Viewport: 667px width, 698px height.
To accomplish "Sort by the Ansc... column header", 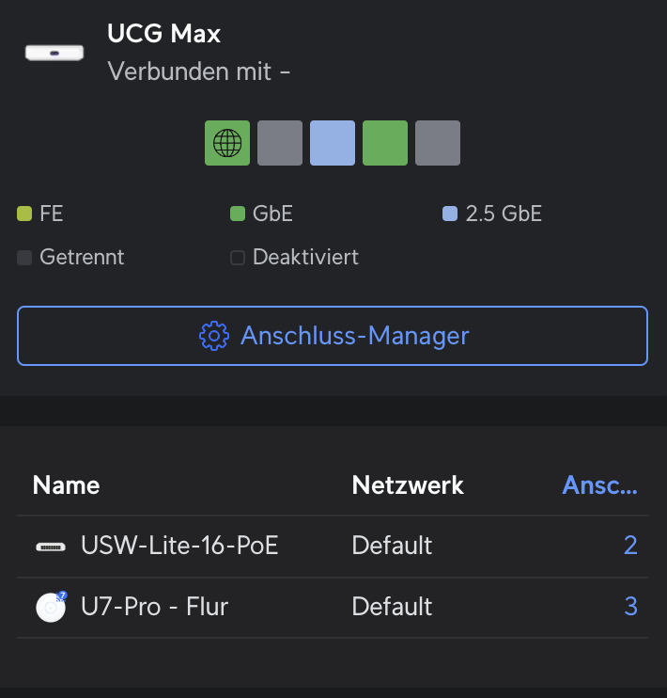I will click(600, 484).
